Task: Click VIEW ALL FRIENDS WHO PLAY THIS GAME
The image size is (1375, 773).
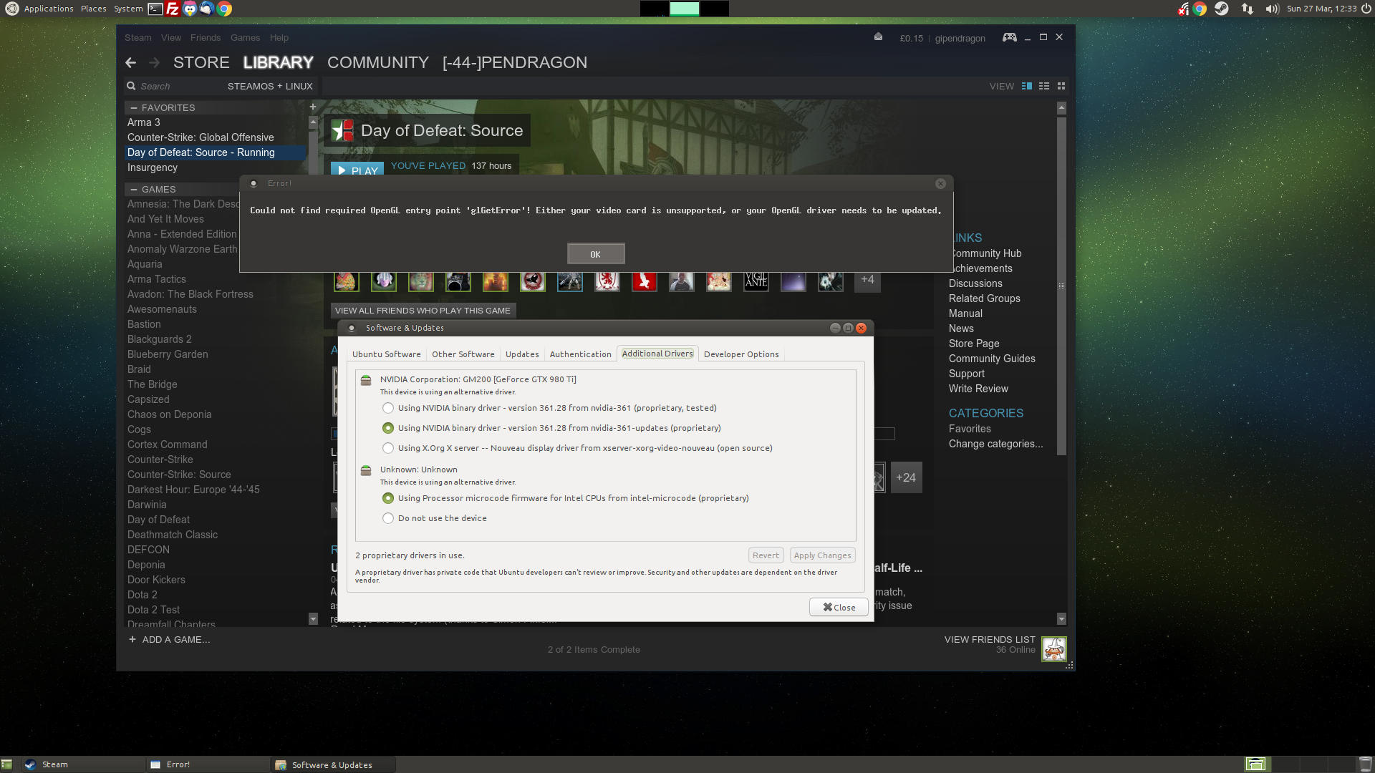Action: coord(423,311)
